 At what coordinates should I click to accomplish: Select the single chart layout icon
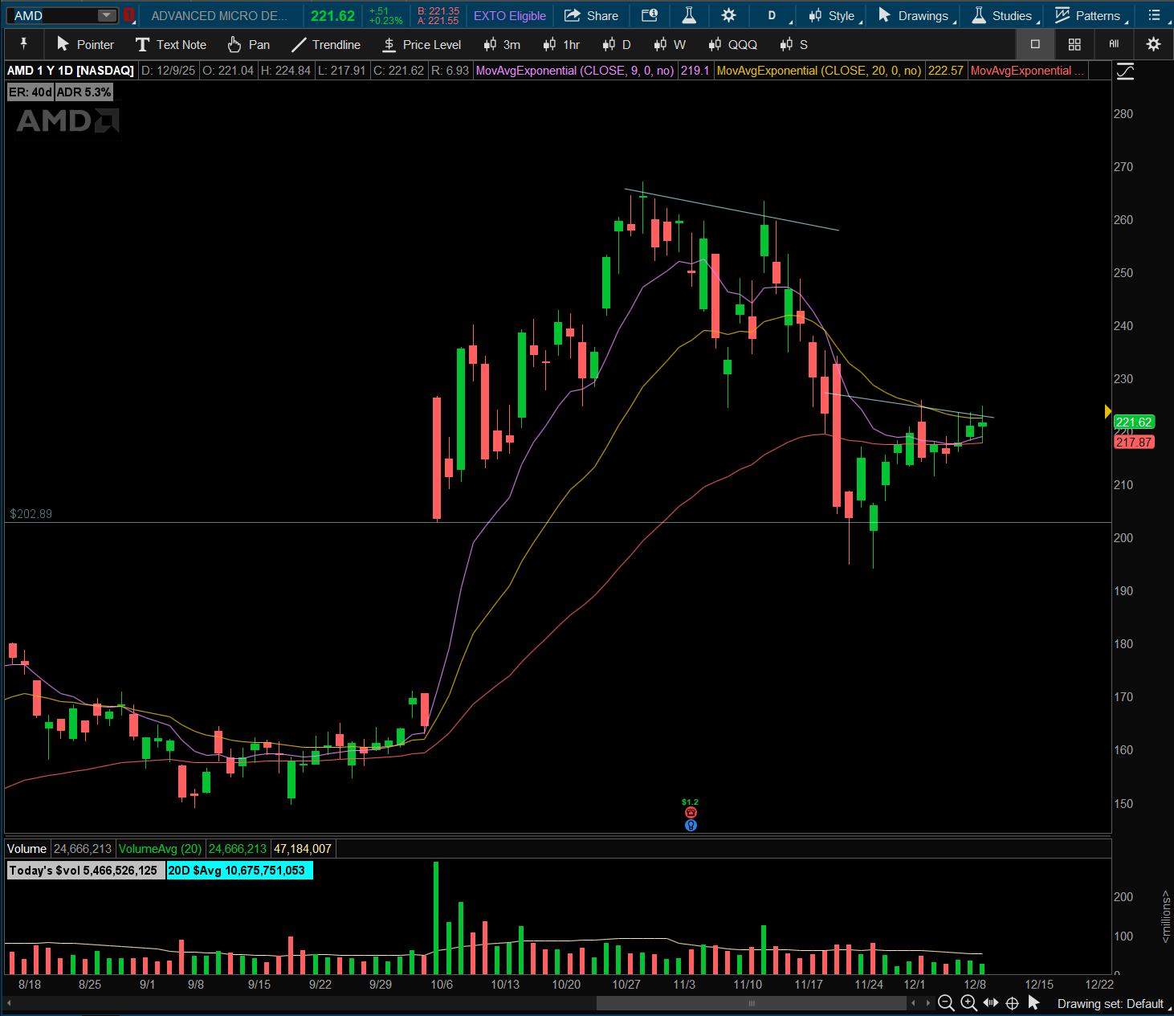pos(1035,44)
